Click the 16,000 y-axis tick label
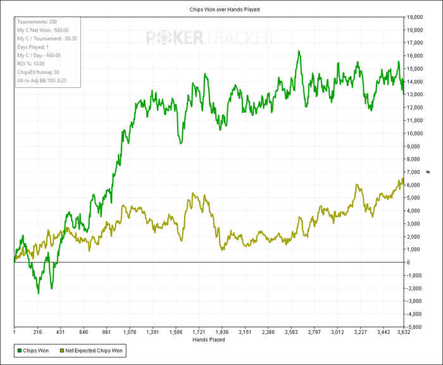Image resolution: width=443 pixels, height=365 pixels. tap(415, 56)
